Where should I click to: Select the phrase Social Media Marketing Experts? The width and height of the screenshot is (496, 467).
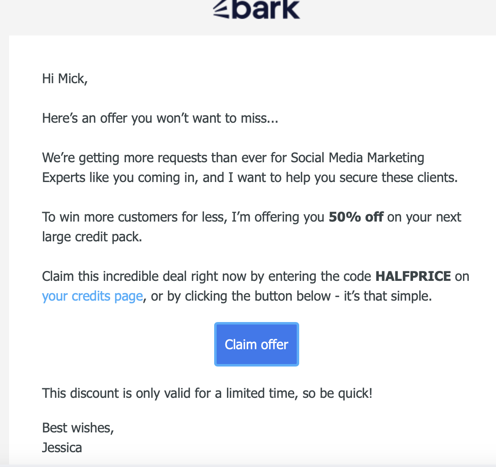click(x=357, y=157)
